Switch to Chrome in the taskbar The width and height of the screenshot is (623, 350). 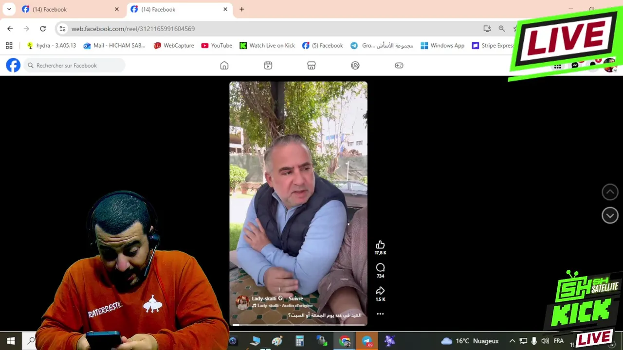click(345, 341)
